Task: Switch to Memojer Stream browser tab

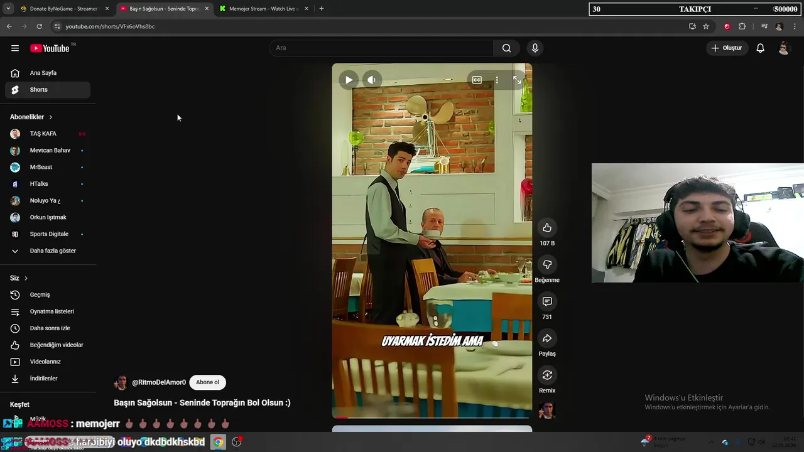Action: pyautogui.click(x=264, y=9)
